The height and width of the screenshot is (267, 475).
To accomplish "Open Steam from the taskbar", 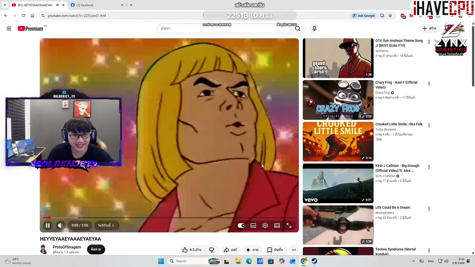I will pos(314,261).
